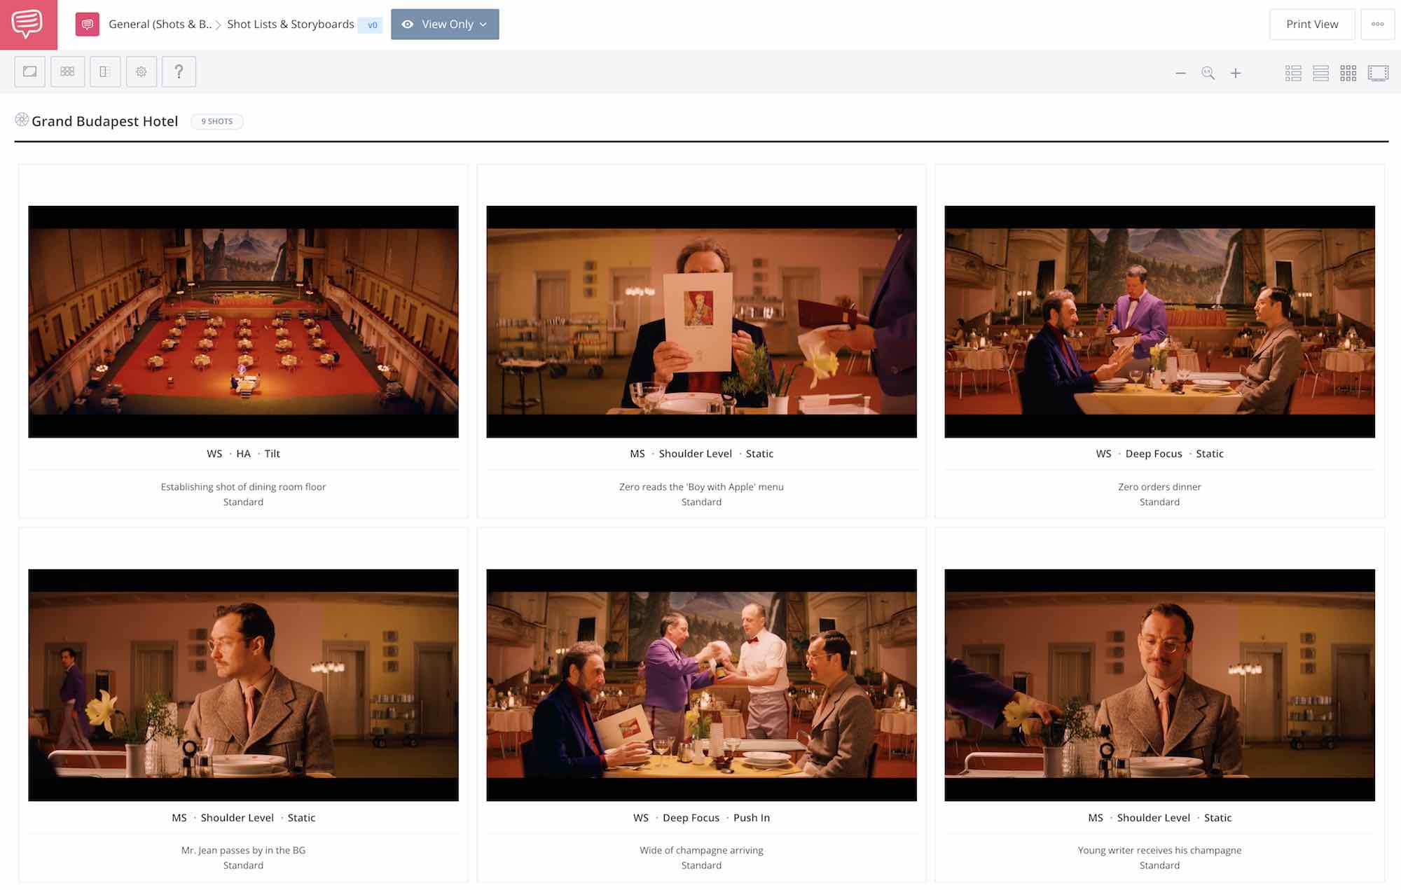The width and height of the screenshot is (1401, 890).
Task: Open the pink project icon next to General
Action: tap(88, 25)
